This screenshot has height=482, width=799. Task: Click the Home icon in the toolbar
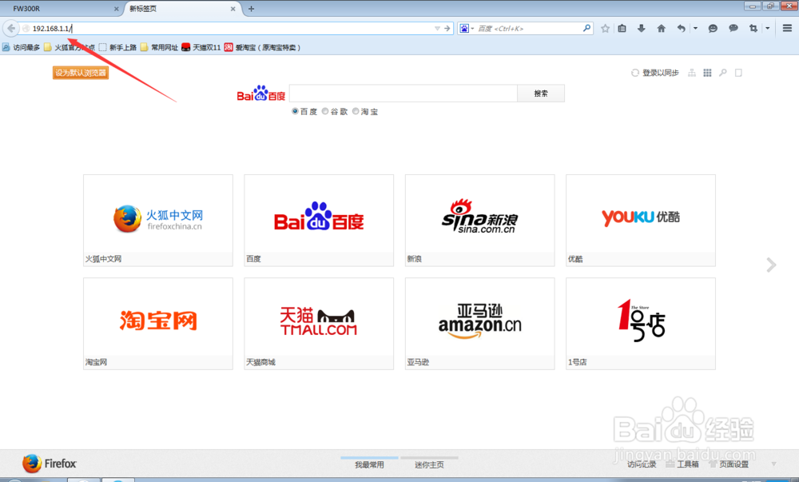coord(661,28)
